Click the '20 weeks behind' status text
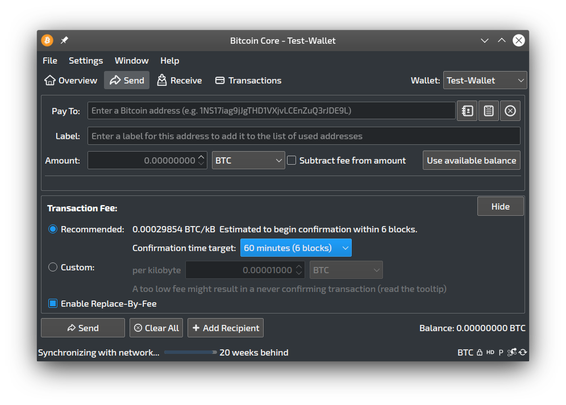Viewport: 566px width, 405px height. [x=254, y=352]
